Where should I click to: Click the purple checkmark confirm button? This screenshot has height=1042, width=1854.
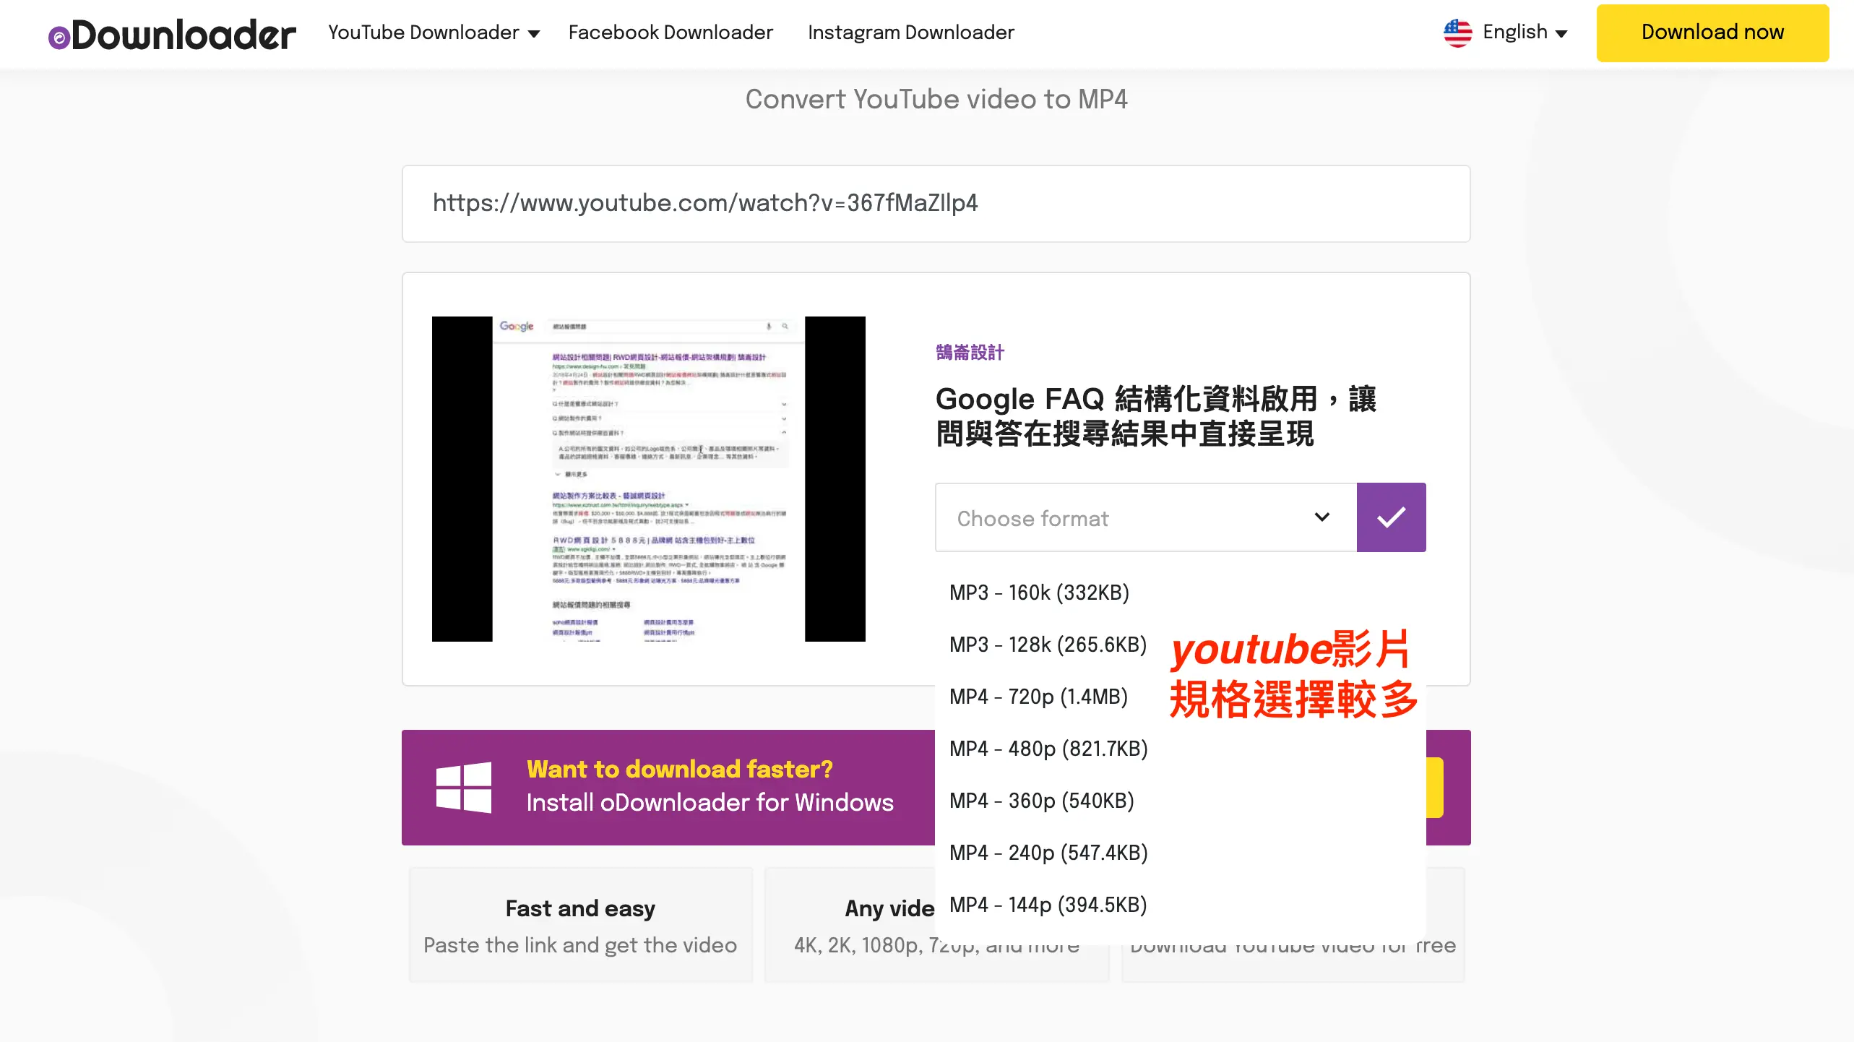1391,517
